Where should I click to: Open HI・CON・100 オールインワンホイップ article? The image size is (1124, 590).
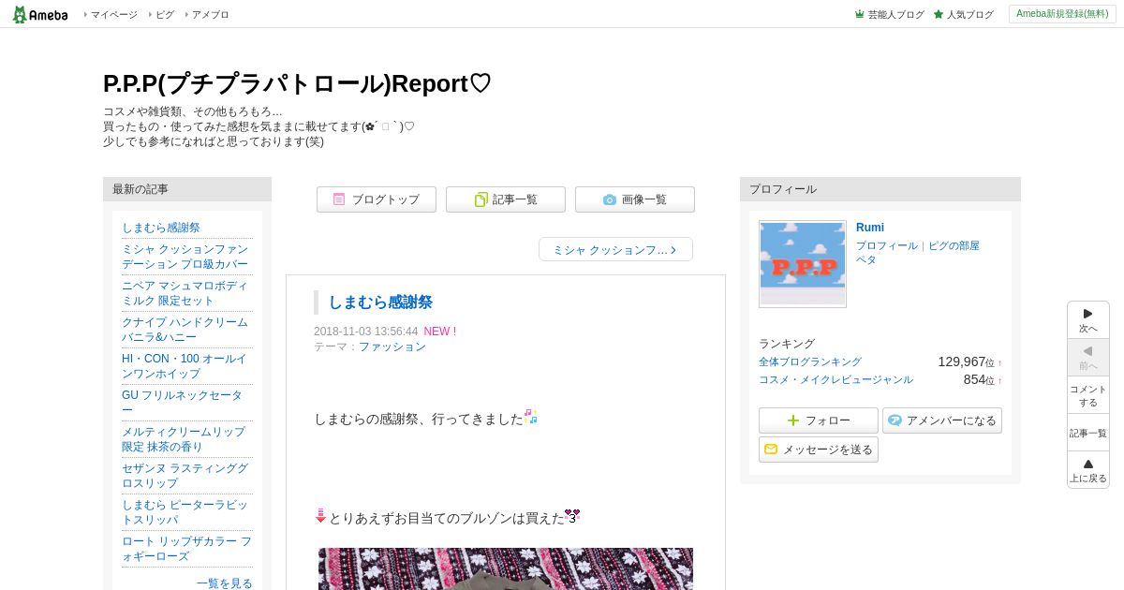click(x=185, y=366)
